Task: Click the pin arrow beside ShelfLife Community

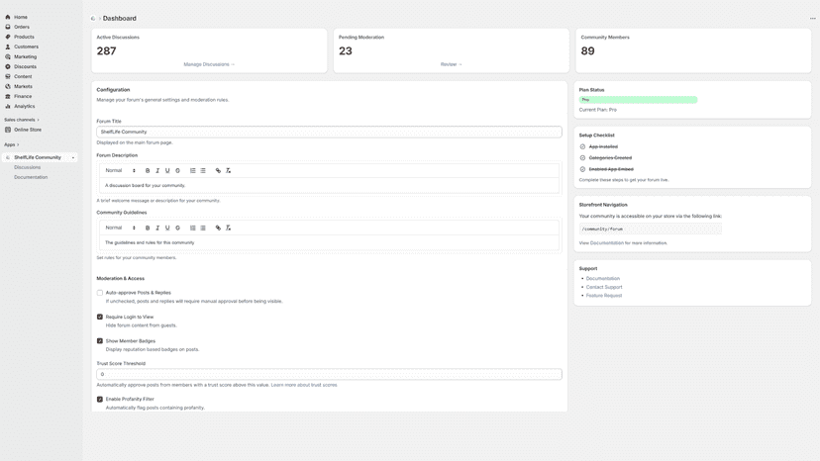Action: point(73,157)
